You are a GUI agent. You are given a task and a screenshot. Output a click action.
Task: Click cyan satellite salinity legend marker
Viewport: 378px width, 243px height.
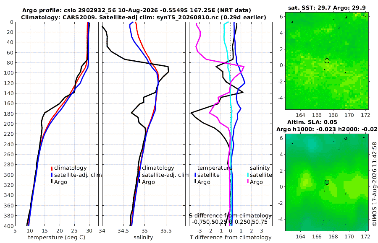[247, 175]
